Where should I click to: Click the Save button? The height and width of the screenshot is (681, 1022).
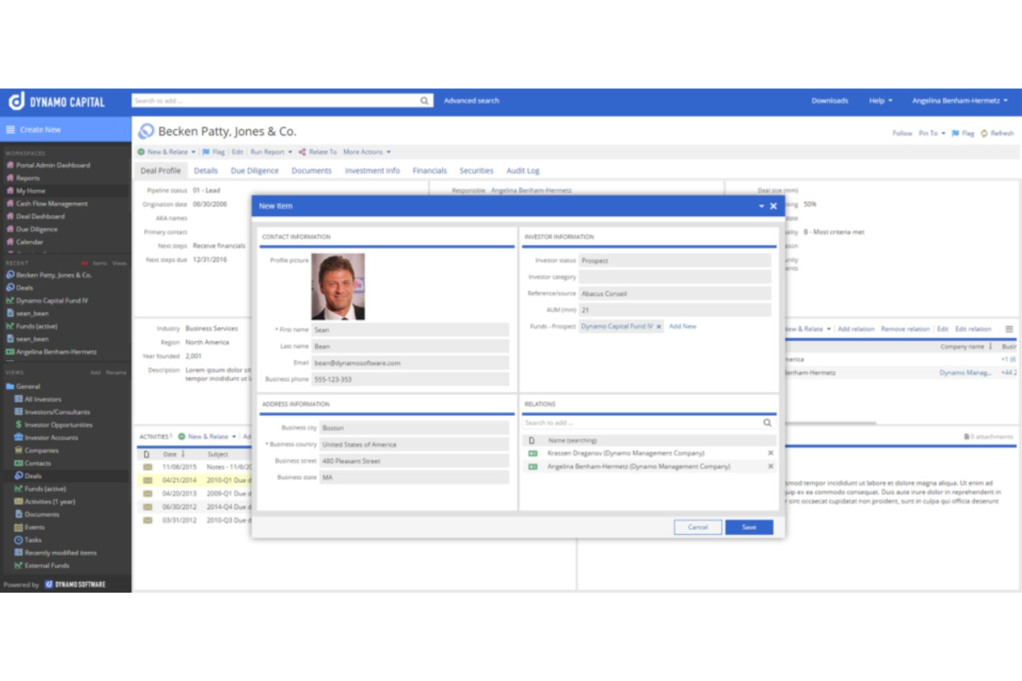click(749, 527)
